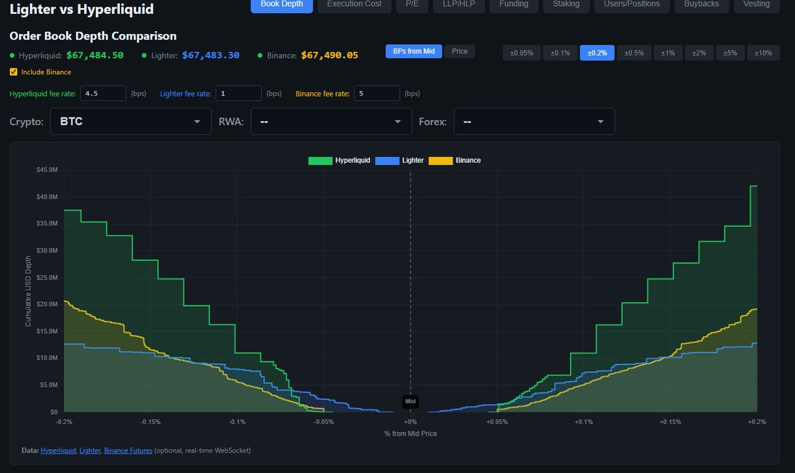Toggle Binance series via yellow legend swatch

(441, 161)
